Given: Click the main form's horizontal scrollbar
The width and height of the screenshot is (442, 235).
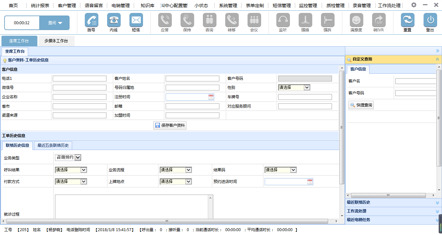Looking at the screenshot, I should click(167, 221).
